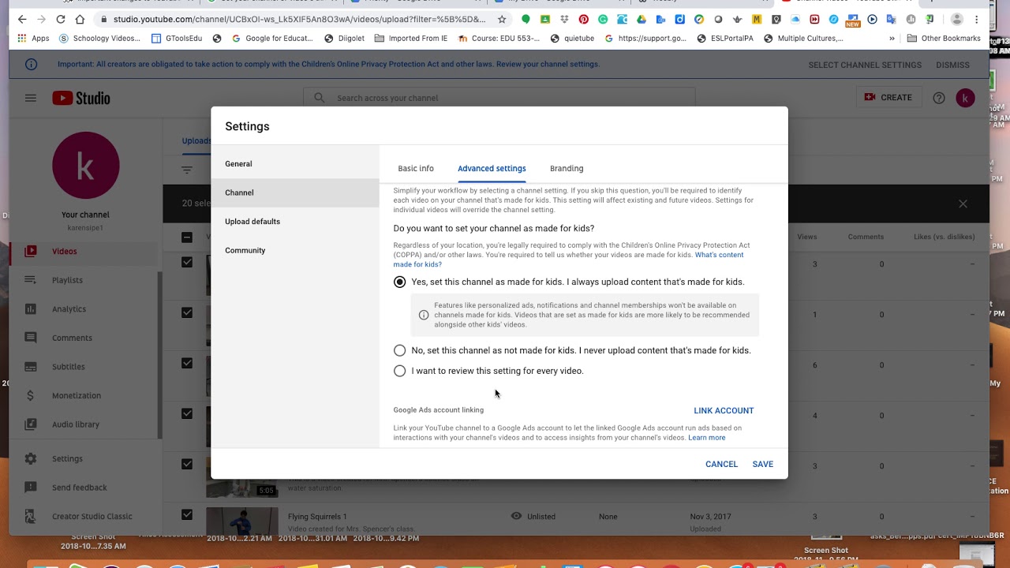Open the Flying Squirrels 1 video thumbnail
1010x568 pixels.
coord(242,521)
